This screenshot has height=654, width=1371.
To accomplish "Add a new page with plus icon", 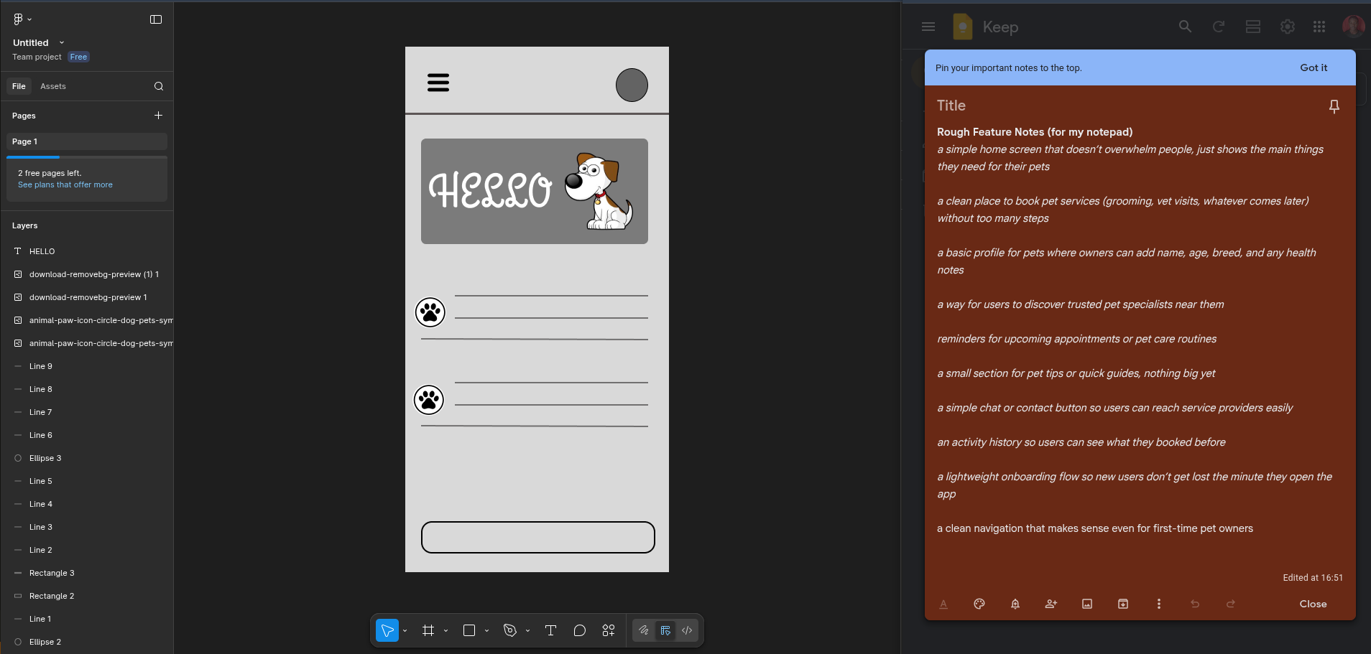I will (158, 116).
